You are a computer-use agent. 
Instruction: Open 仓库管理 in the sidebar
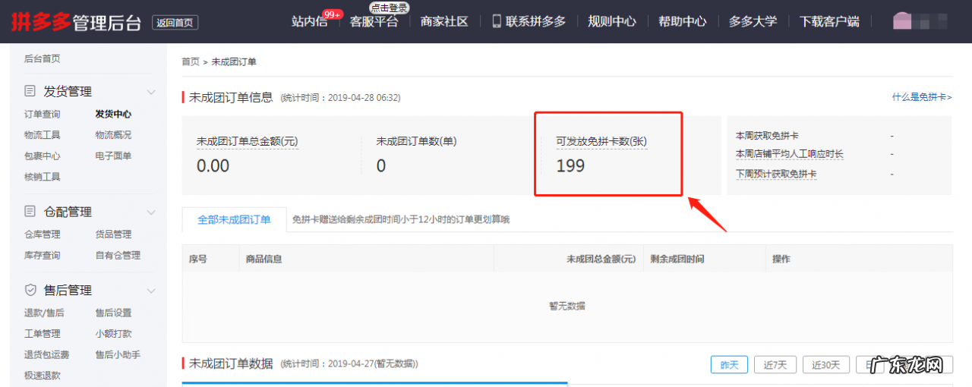43,234
